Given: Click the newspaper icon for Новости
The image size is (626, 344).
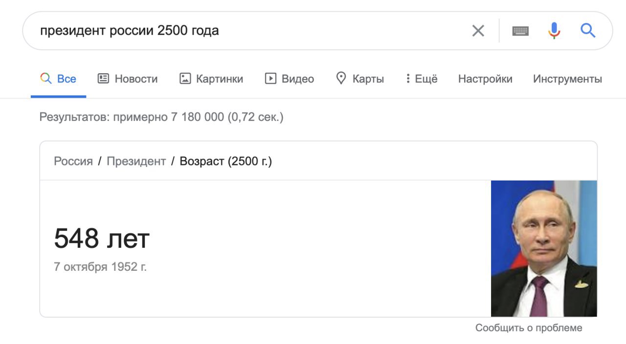Looking at the screenshot, I should pyautogui.click(x=103, y=79).
